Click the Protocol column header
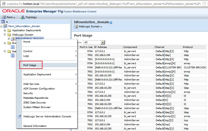 tap(188, 47)
